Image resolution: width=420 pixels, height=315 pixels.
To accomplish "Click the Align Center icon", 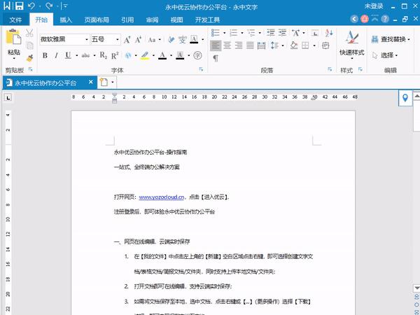I will 227,45.
